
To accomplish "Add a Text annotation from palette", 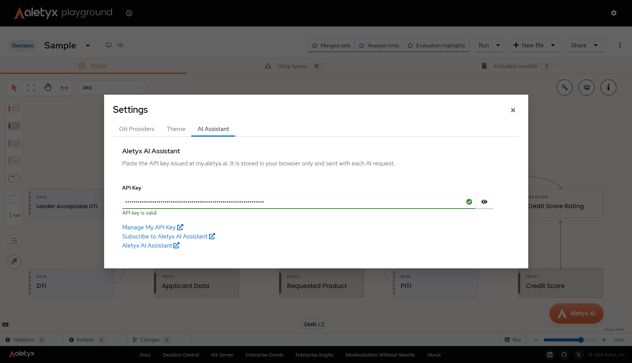I will coord(14,215).
